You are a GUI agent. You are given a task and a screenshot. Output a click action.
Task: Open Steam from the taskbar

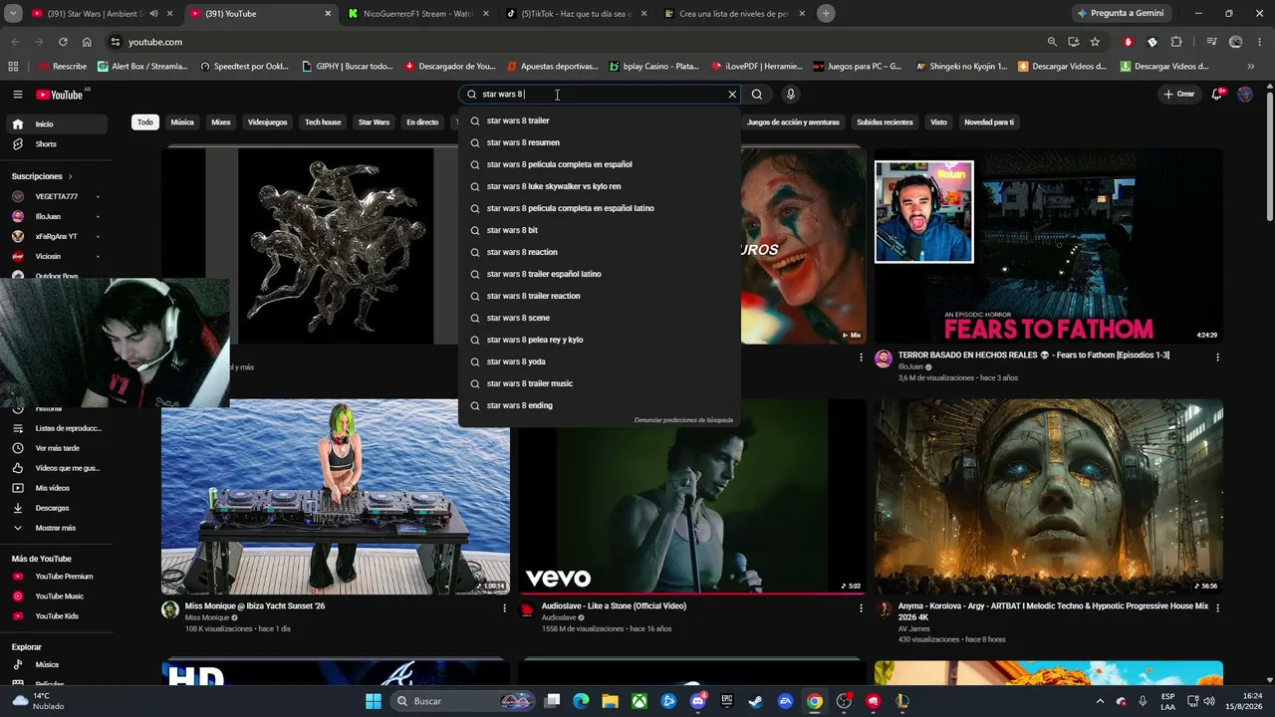(756, 701)
